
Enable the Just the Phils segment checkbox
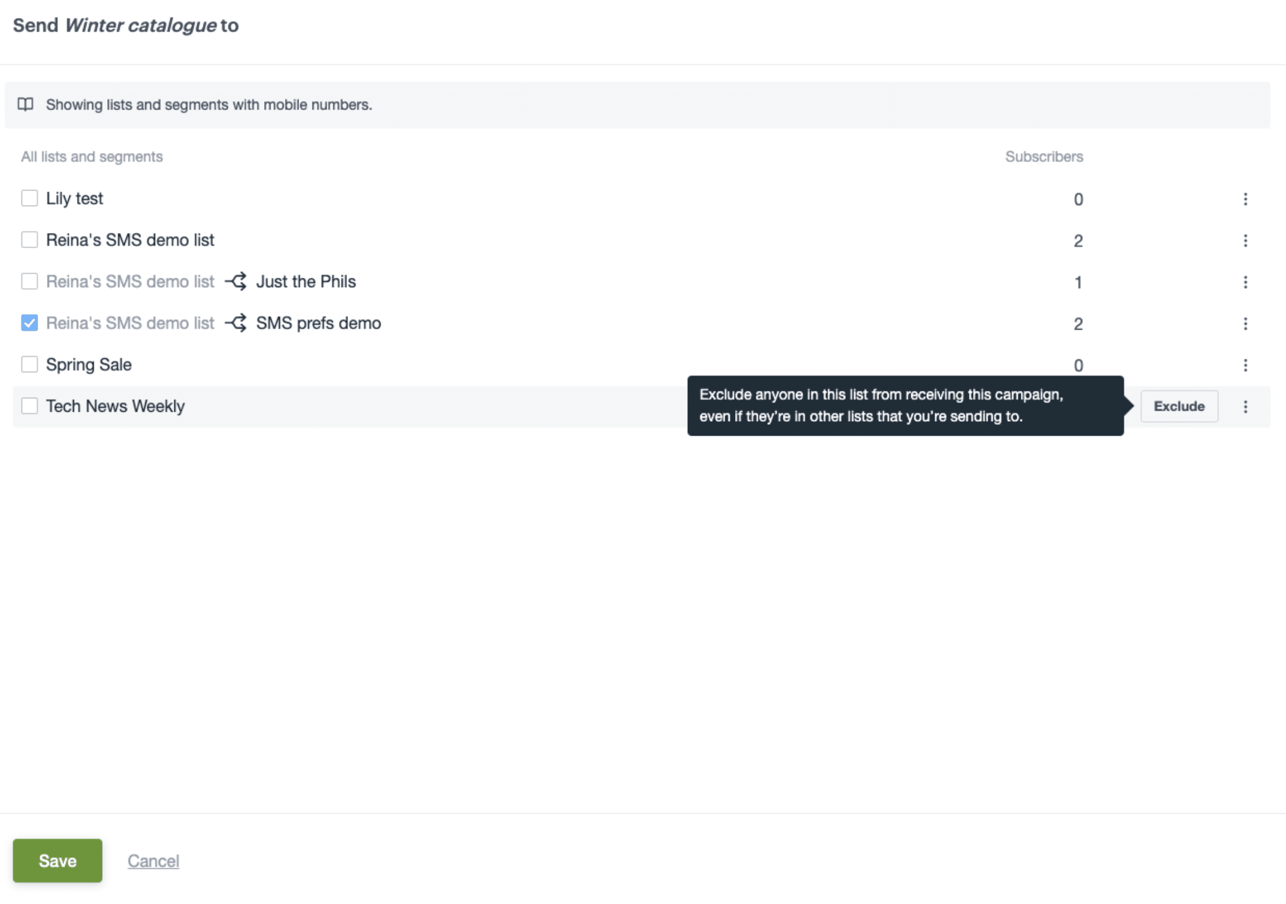pos(29,281)
